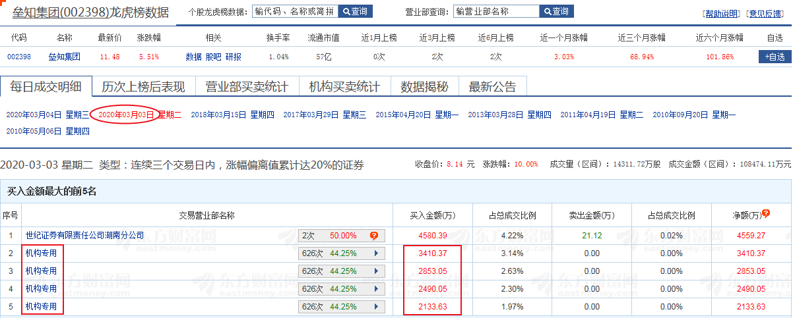
Task: Click 垒知集团 name link in quote row
Action: tap(64, 57)
